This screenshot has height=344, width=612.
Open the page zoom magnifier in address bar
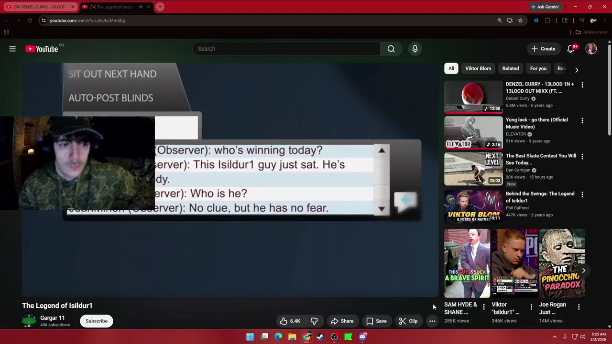point(500,21)
